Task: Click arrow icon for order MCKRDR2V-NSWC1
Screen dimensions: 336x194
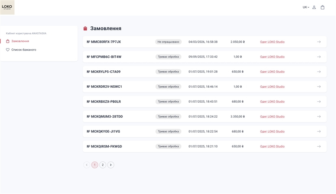Action: 319,86
